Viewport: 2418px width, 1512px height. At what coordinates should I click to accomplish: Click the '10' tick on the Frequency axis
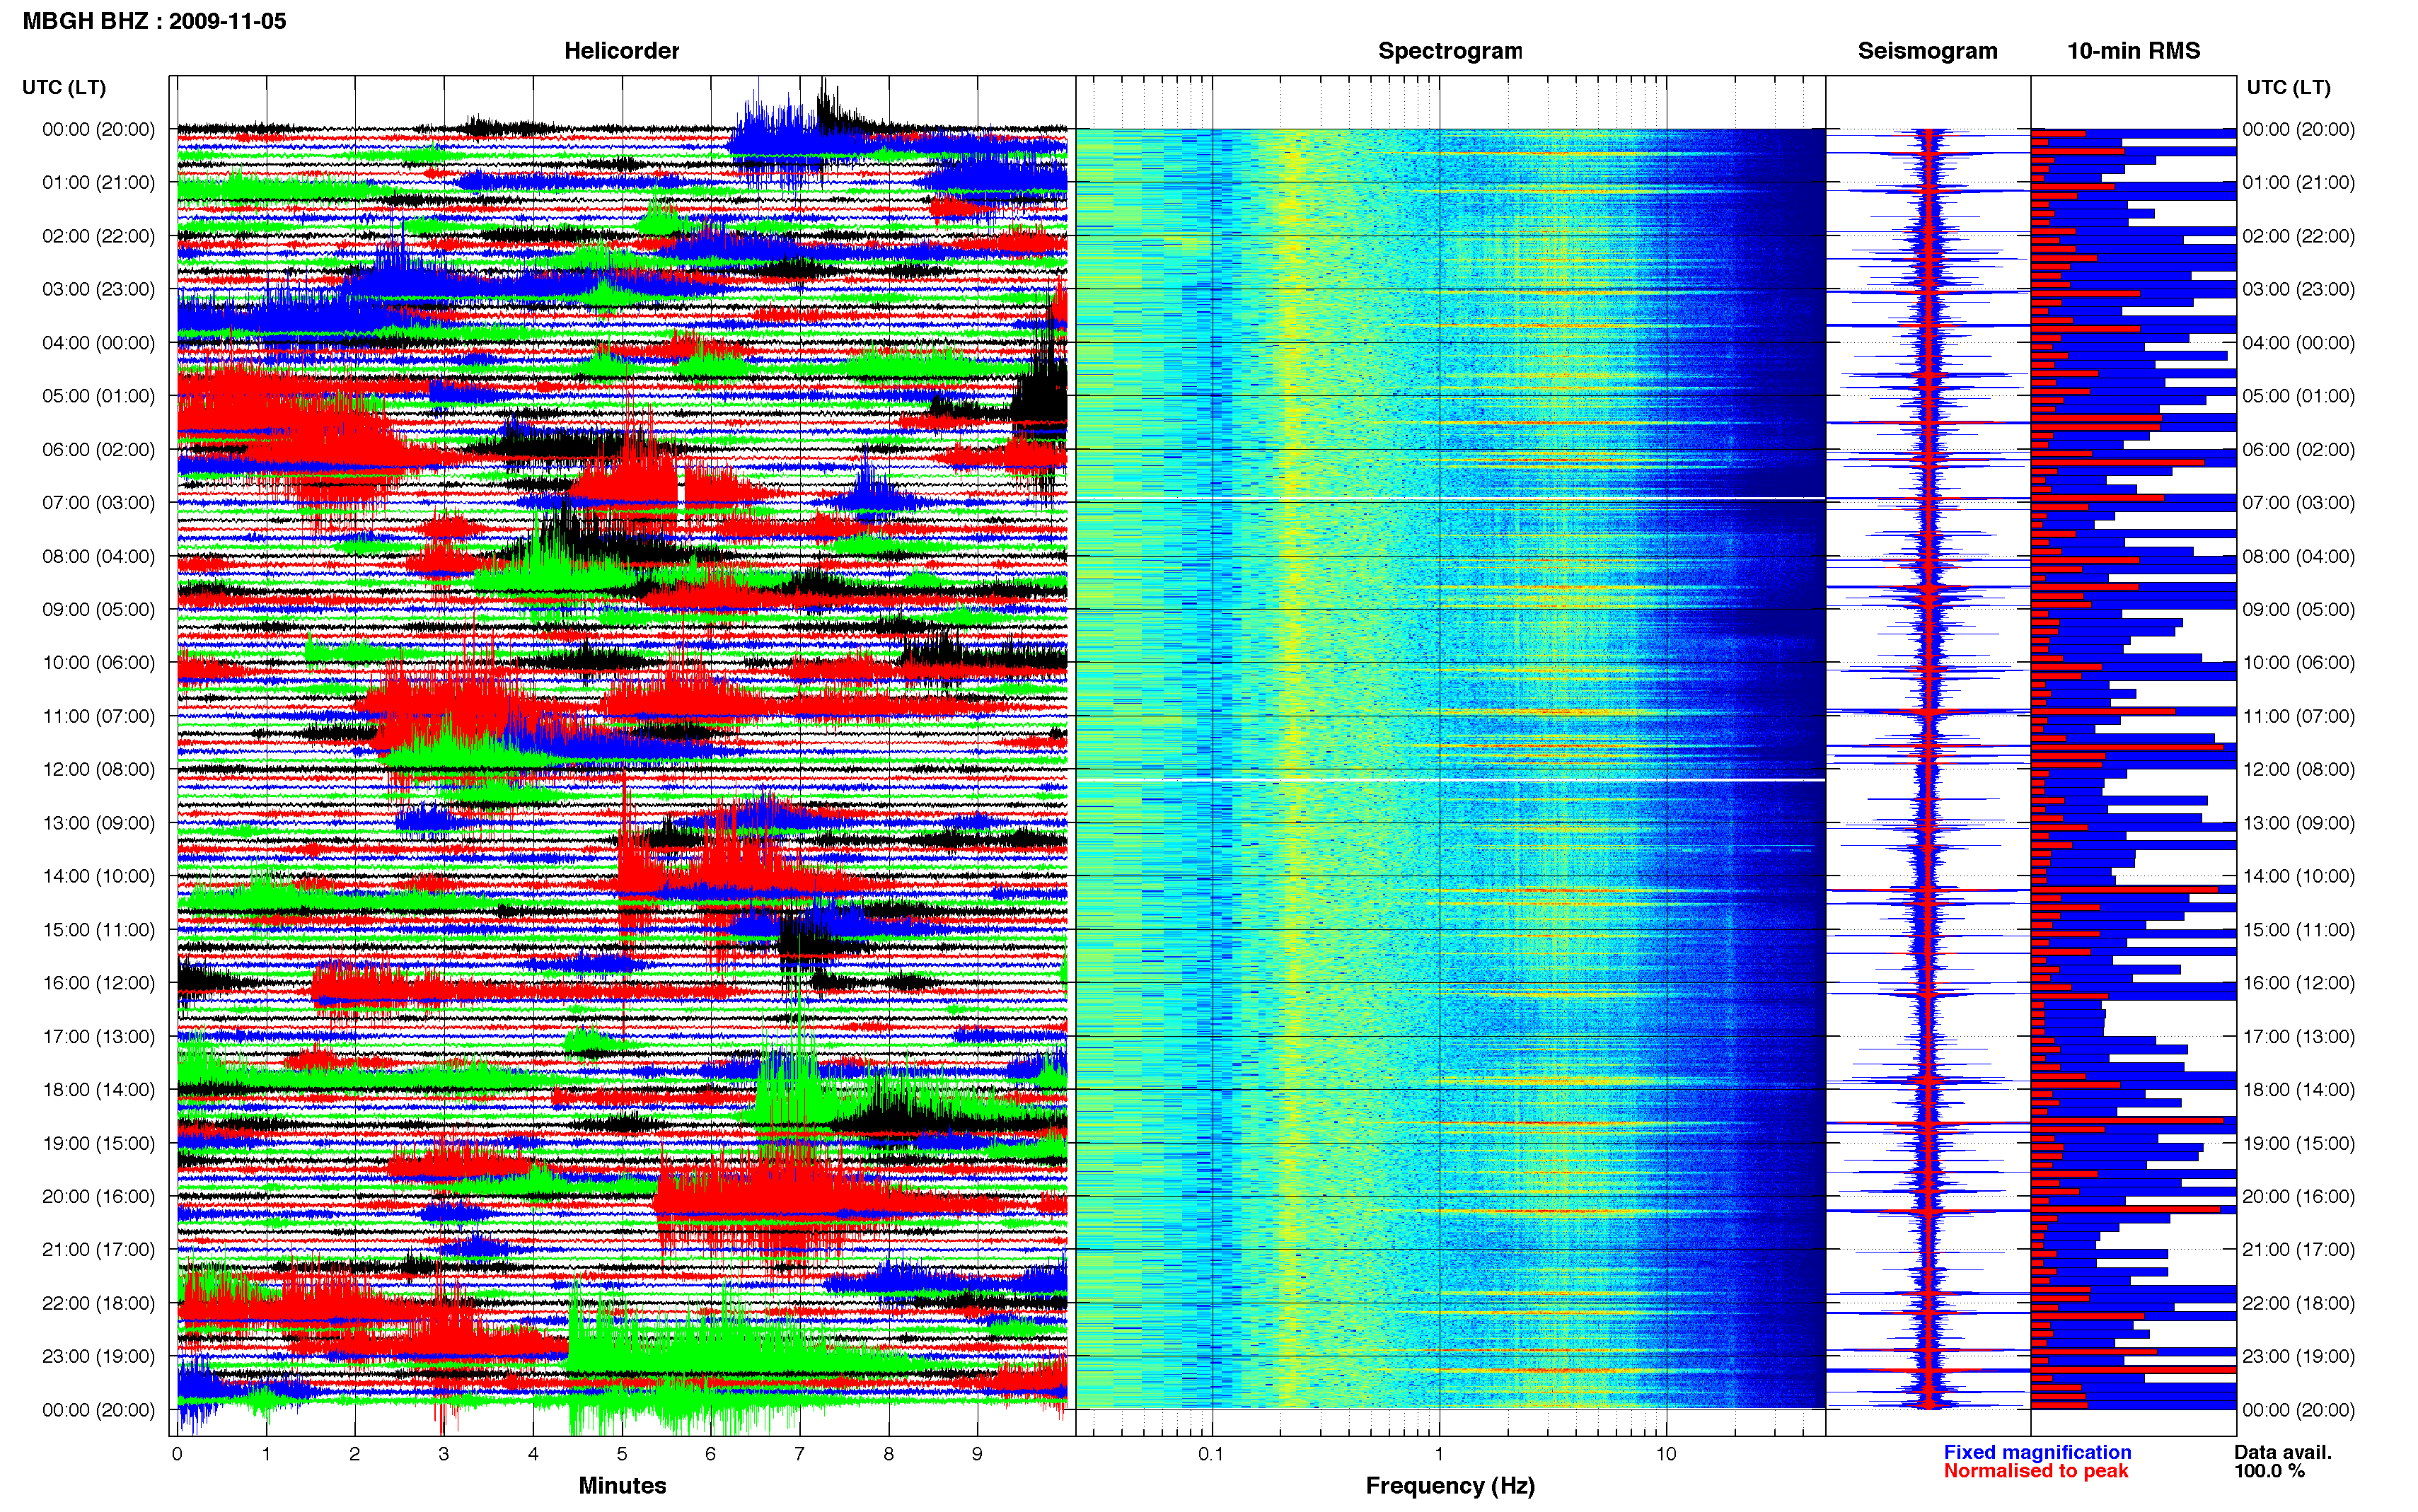[x=1666, y=1454]
